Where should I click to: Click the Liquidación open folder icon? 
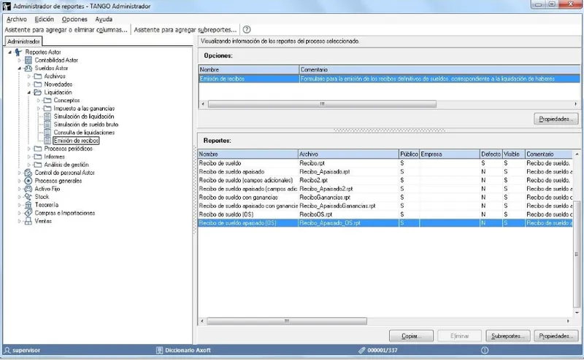[x=38, y=93]
